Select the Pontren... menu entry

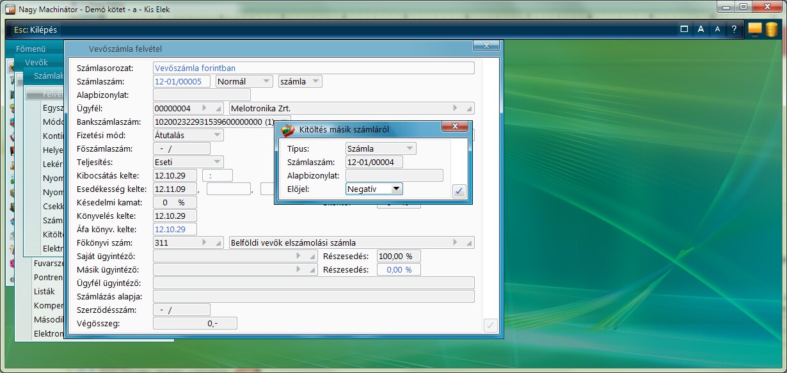pyautogui.click(x=49, y=277)
